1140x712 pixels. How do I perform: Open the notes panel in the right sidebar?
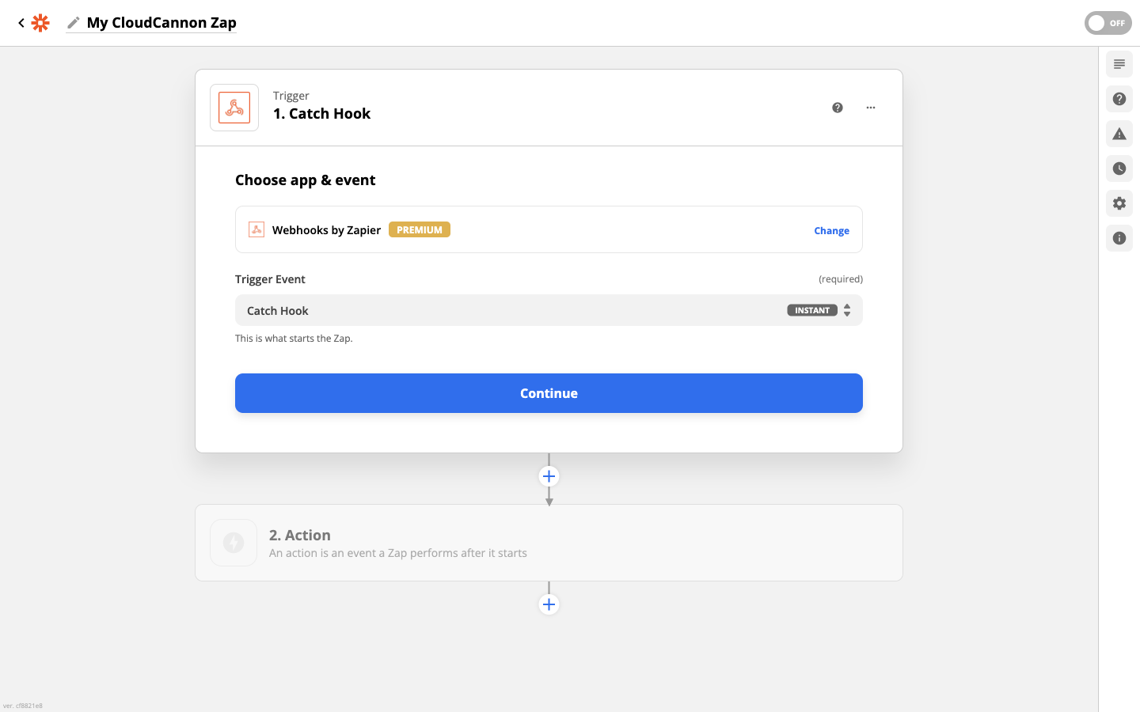[1119, 63]
